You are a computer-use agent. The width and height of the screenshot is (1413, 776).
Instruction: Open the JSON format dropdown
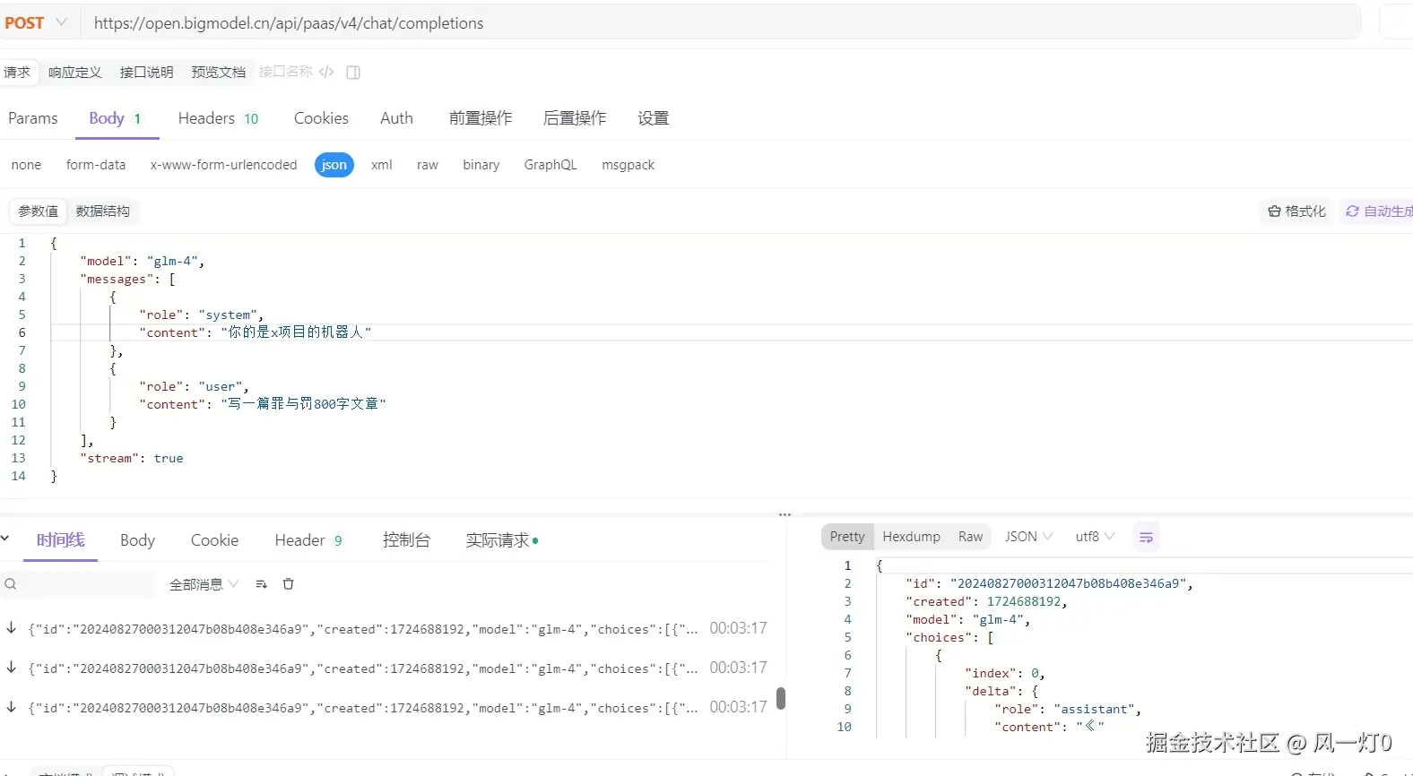click(1028, 537)
